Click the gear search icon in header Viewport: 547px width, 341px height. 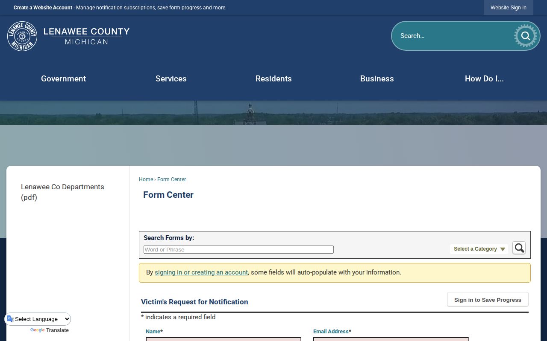coord(525,36)
